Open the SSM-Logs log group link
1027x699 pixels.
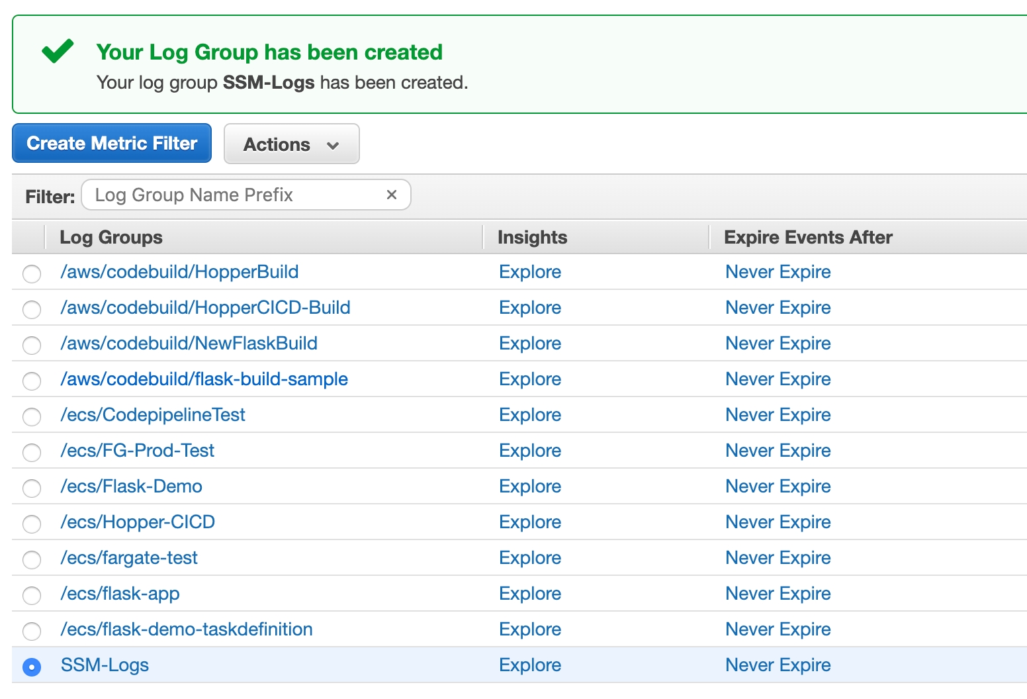105,665
